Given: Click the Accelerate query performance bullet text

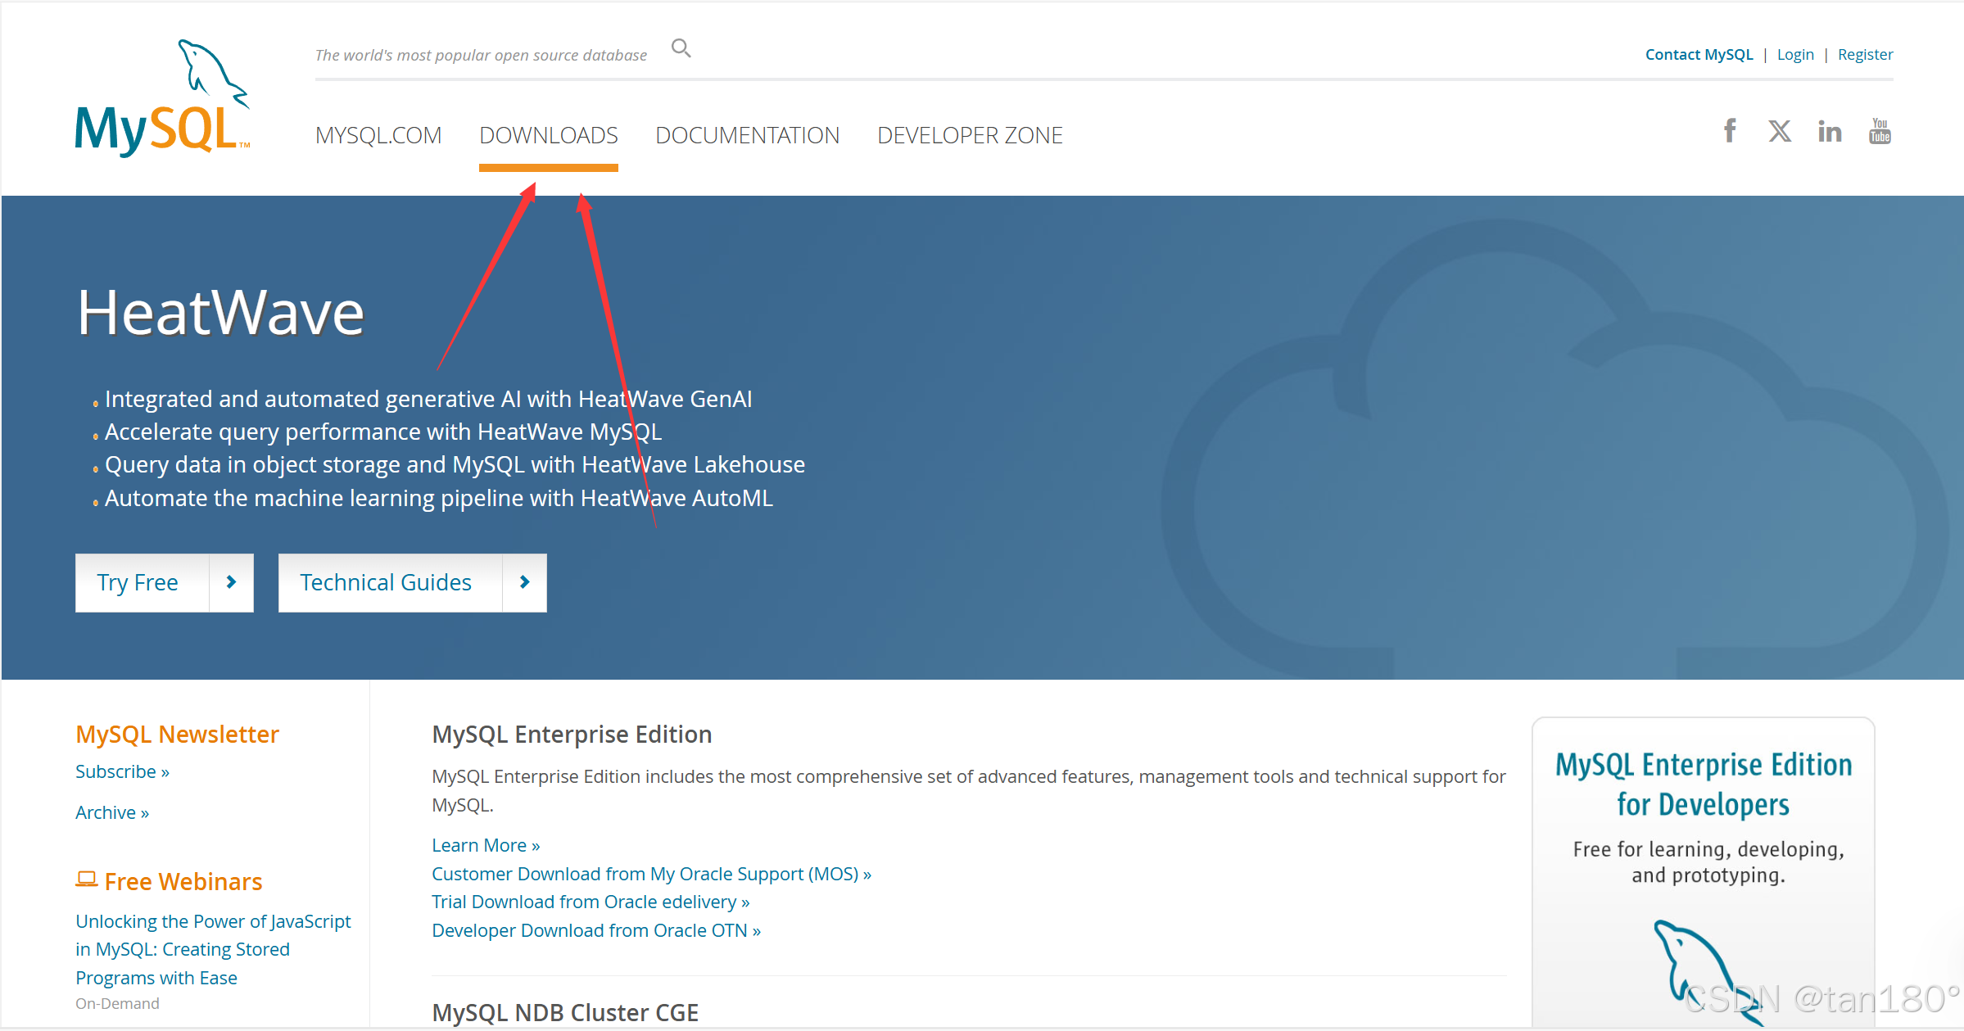Looking at the screenshot, I should pos(383,432).
